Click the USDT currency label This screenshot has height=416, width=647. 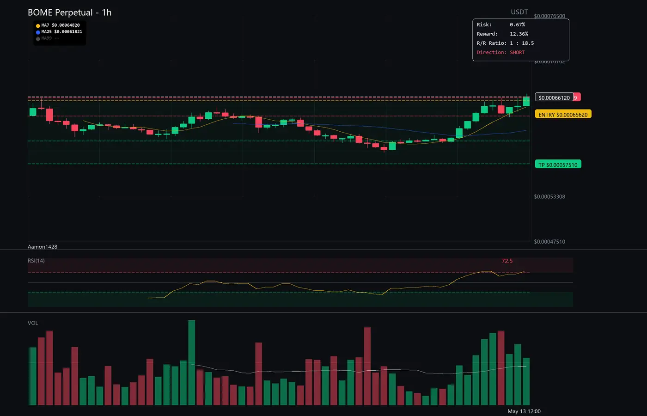point(519,12)
